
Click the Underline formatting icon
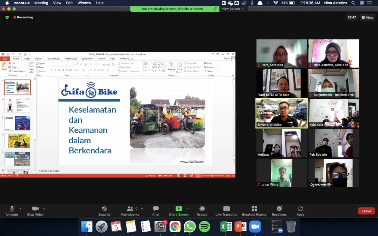coord(59,70)
